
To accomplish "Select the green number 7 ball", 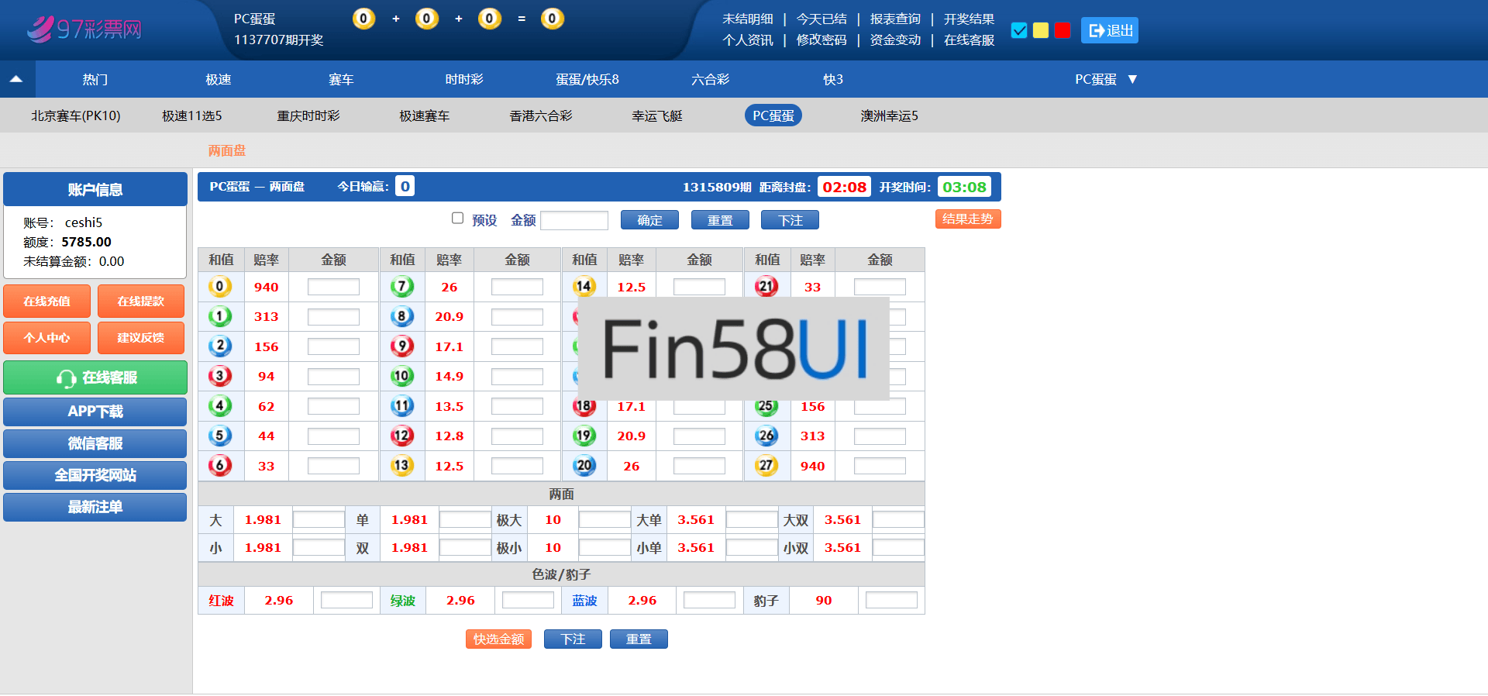I will tap(401, 287).
